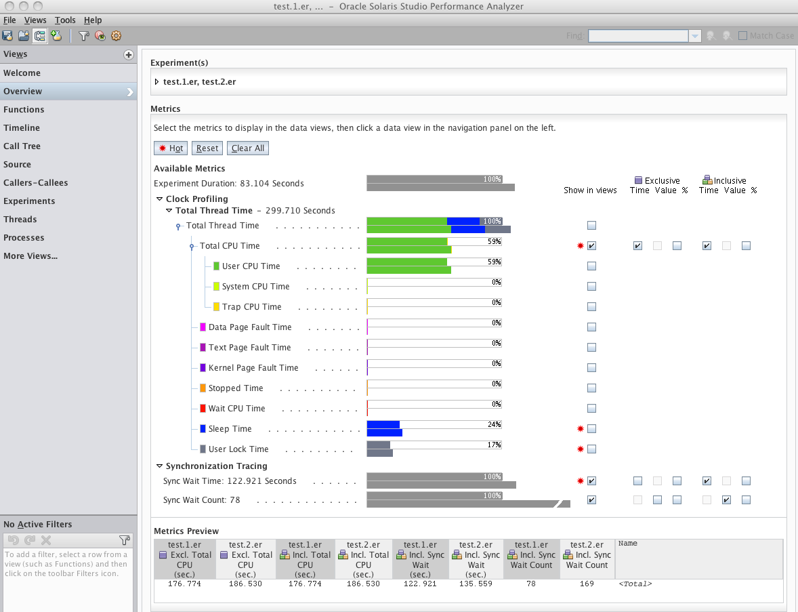Expand the test.1.er, test.2.er experiment list

click(x=156, y=82)
